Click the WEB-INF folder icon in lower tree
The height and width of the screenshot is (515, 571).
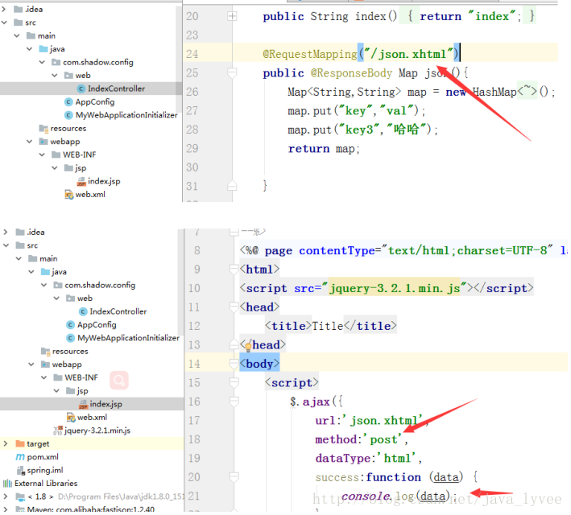point(58,377)
